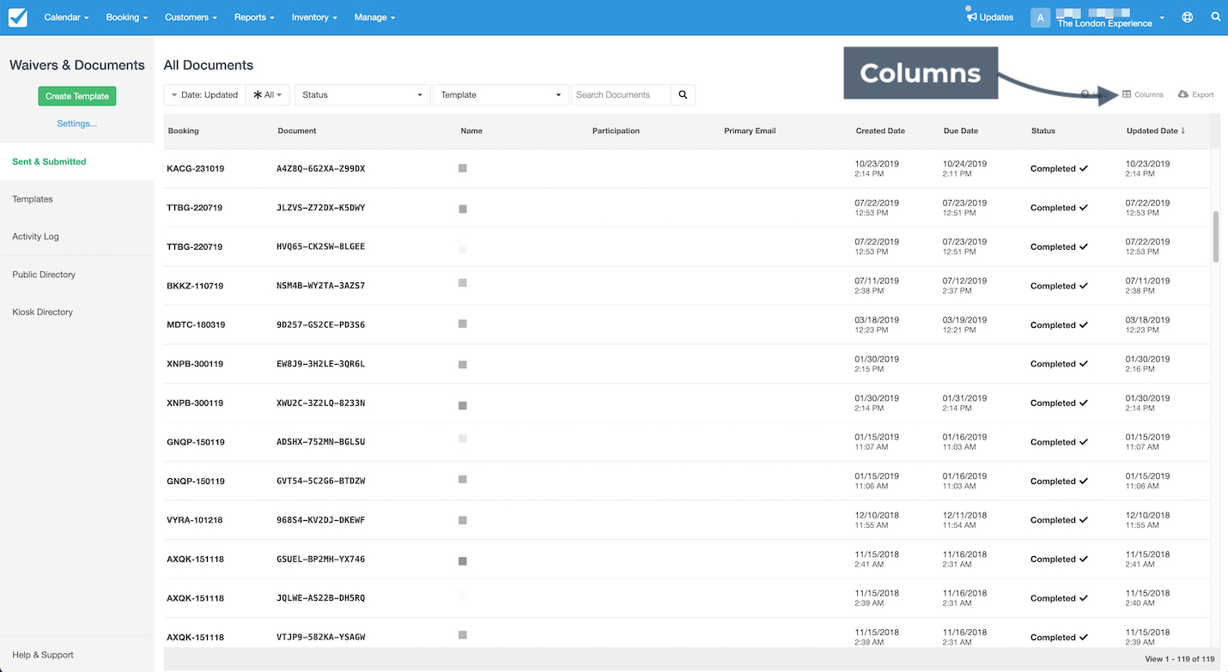Open the Reports menu
Image resolution: width=1228 pixels, height=672 pixels.
tap(254, 17)
